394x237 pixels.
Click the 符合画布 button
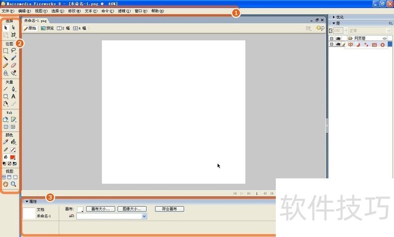[x=169, y=209]
